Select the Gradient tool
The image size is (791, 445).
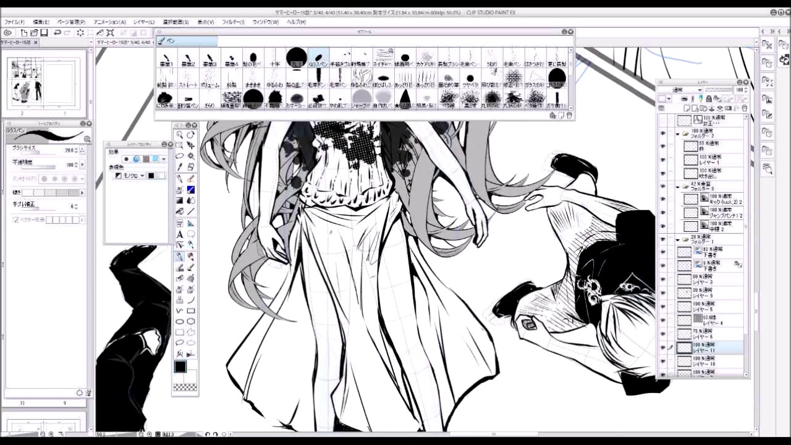point(180,200)
